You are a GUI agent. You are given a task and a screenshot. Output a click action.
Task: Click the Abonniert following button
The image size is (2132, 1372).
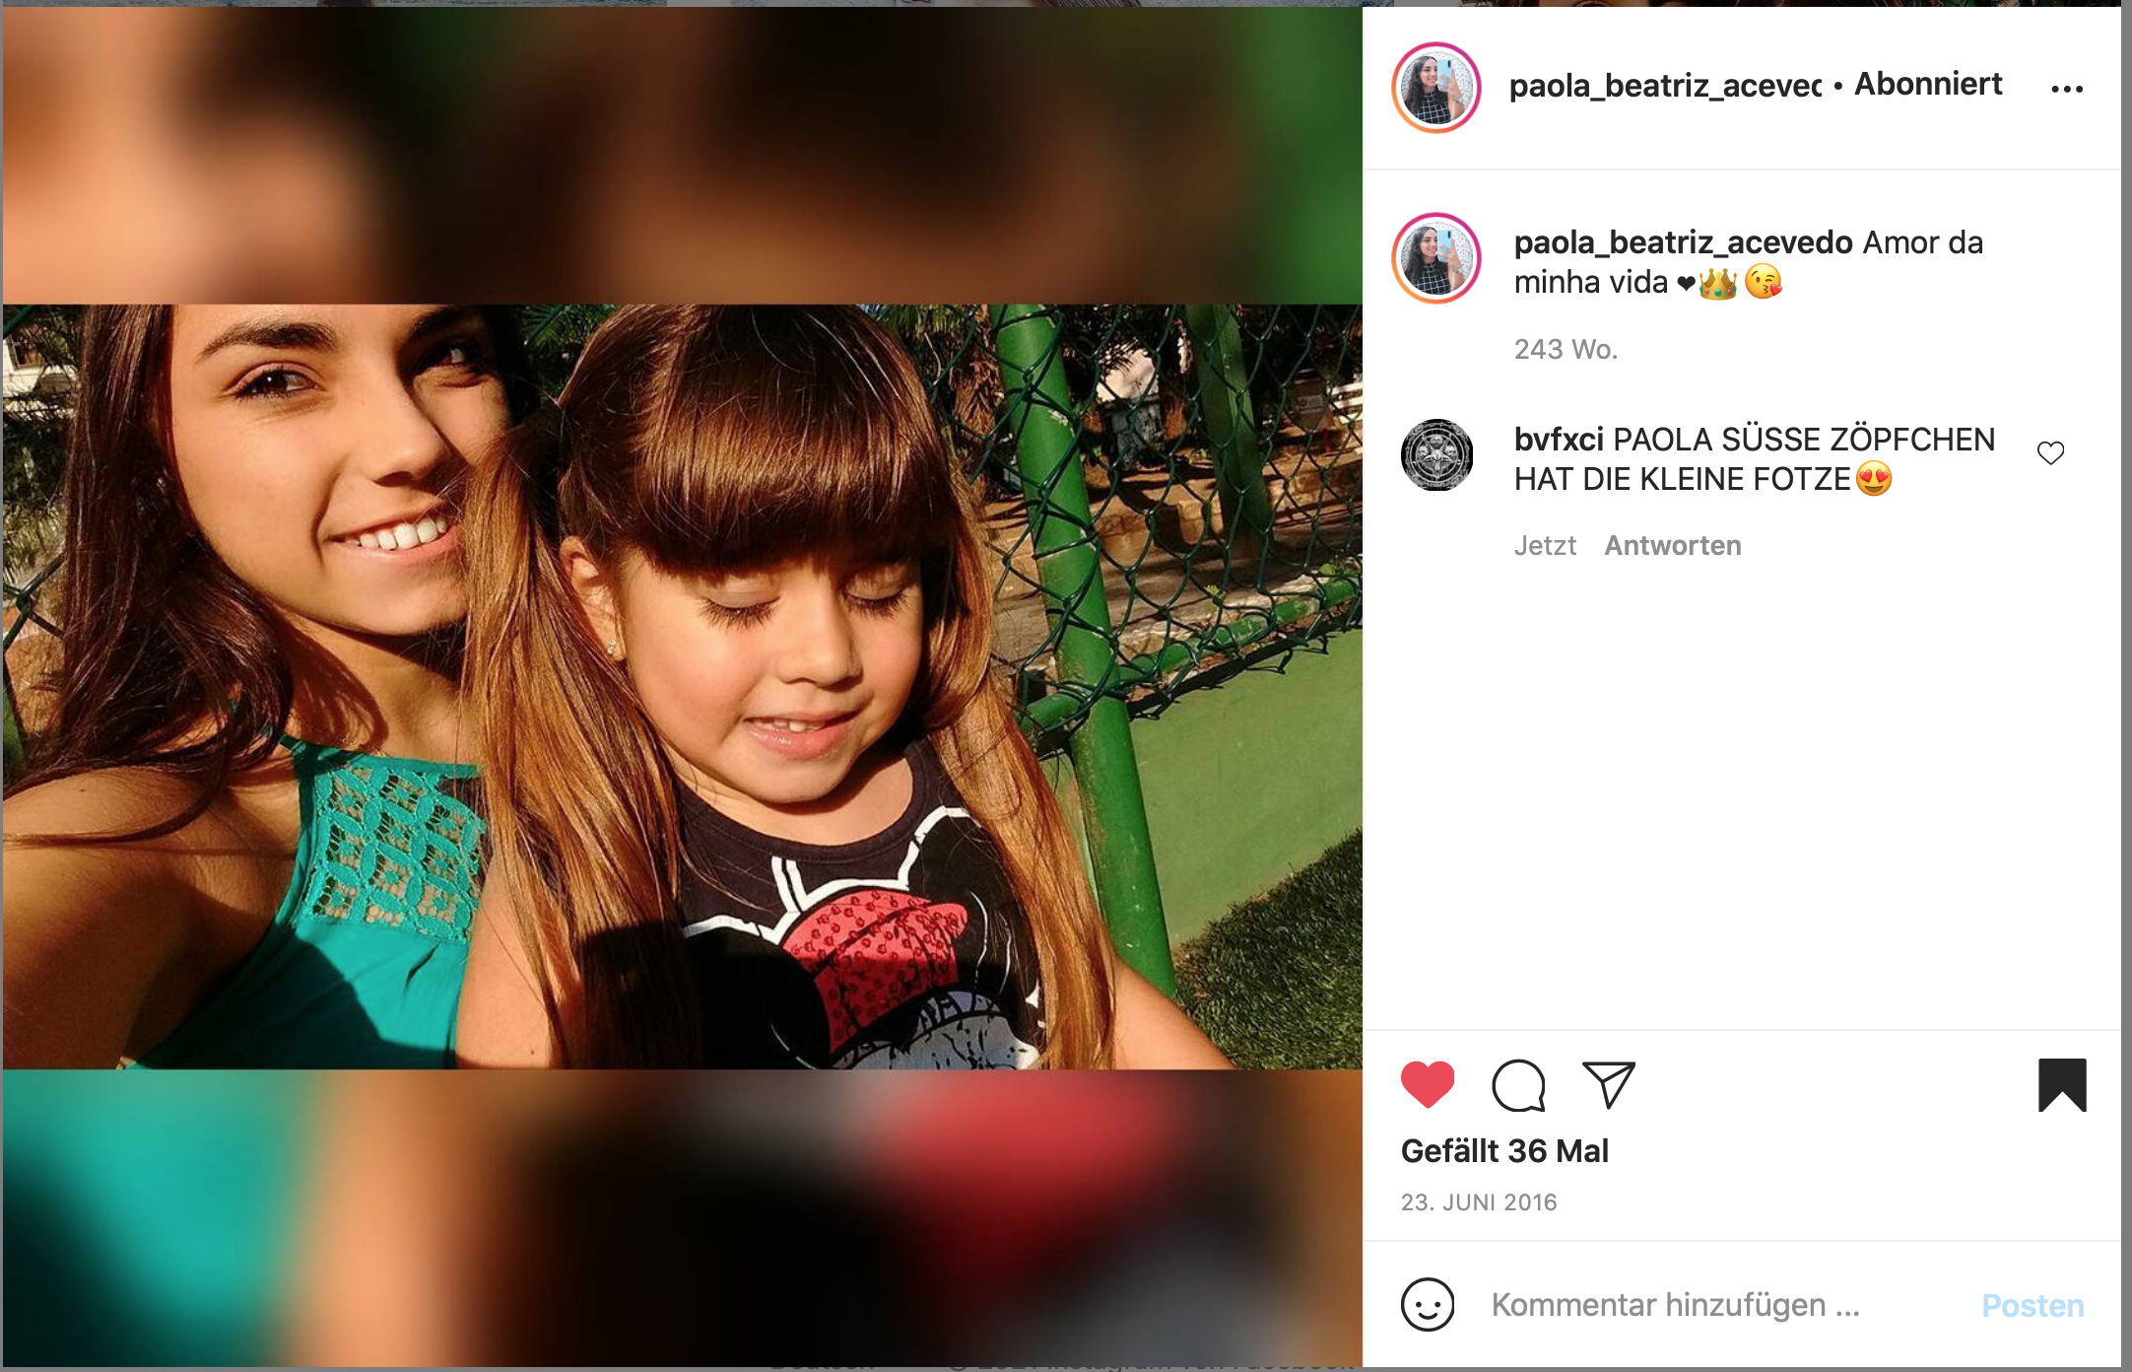click(1928, 84)
